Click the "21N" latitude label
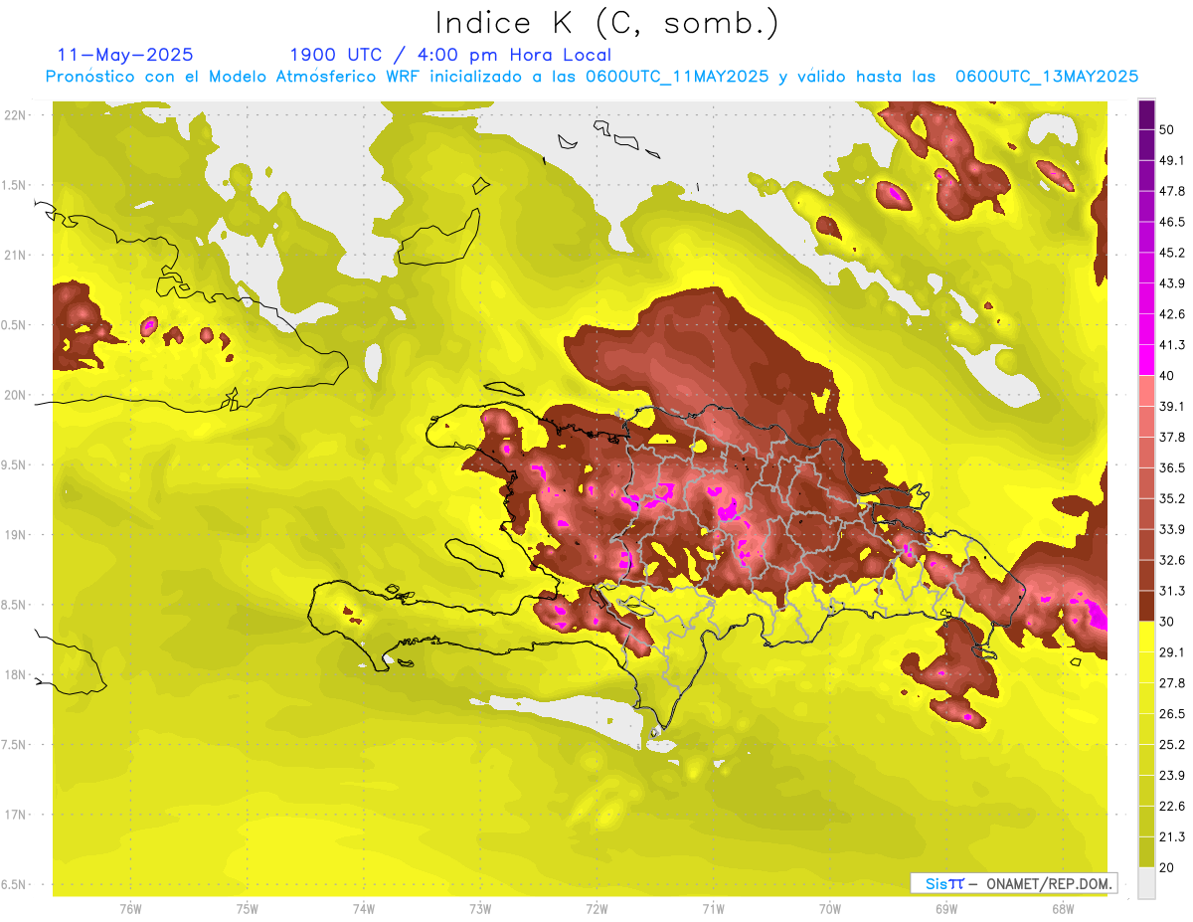The image size is (1193, 922). tap(17, 255)
